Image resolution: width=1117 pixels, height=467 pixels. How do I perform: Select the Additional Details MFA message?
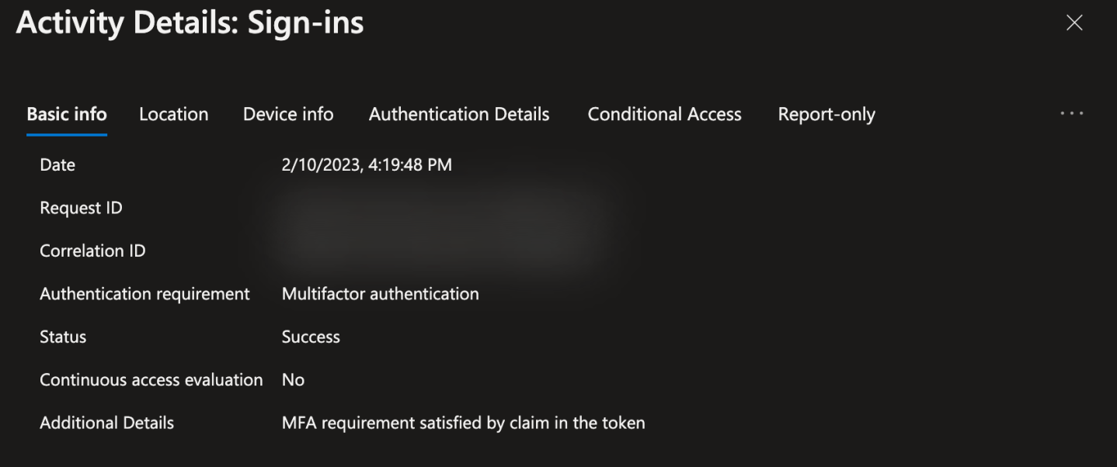point(464,423)
